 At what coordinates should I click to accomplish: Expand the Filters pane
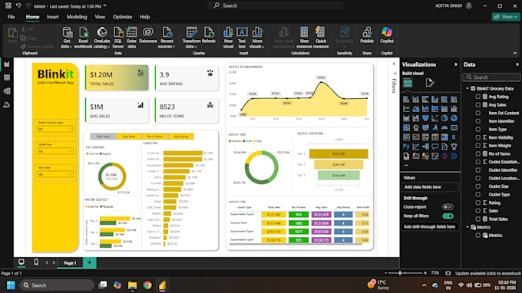(x=394, y=64)
